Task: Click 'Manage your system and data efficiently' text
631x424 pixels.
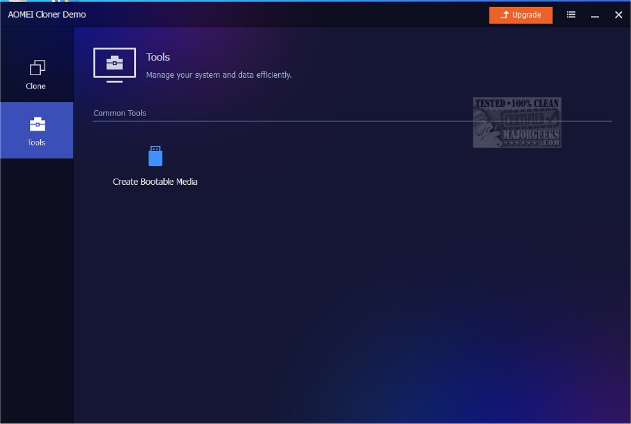Action: (218, 75)
